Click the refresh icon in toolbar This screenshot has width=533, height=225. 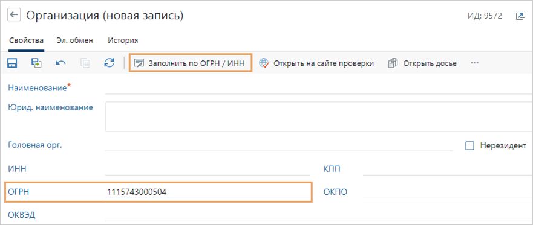110,63
